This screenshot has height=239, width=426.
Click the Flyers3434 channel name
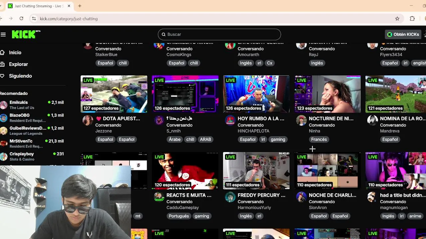[x=391, y=54]
